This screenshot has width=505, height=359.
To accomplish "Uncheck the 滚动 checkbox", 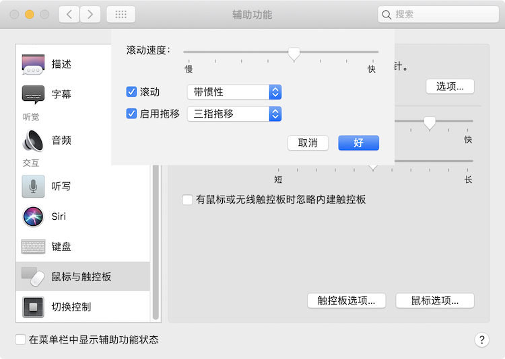I will (x=132, y=92).
